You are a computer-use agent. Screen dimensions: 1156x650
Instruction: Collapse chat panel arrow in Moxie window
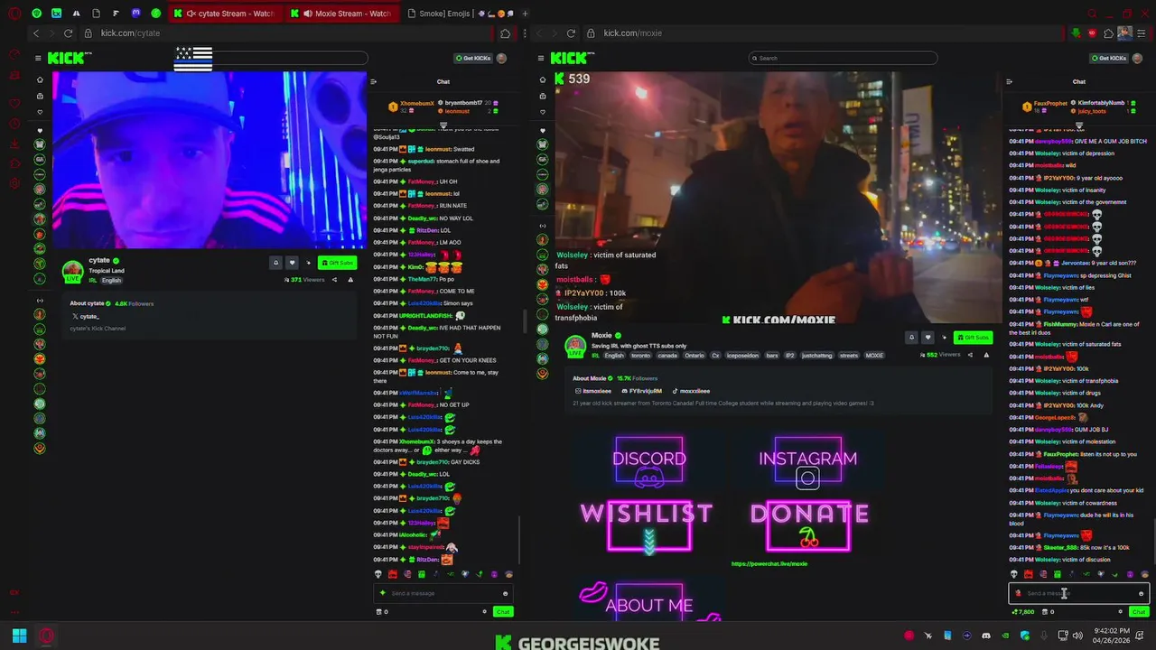[x=1009, y=81]
